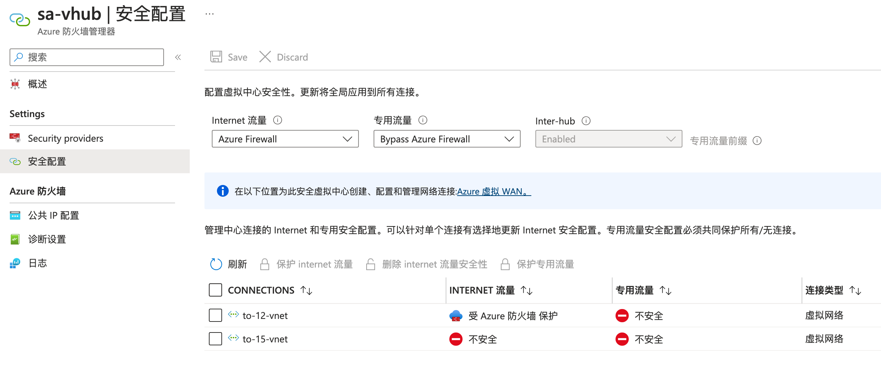Image resolution: width=881 pixels, height=367 pixels.
Task: Collapse the sidebar with double chevron
Action: click(x=178, y=57)
